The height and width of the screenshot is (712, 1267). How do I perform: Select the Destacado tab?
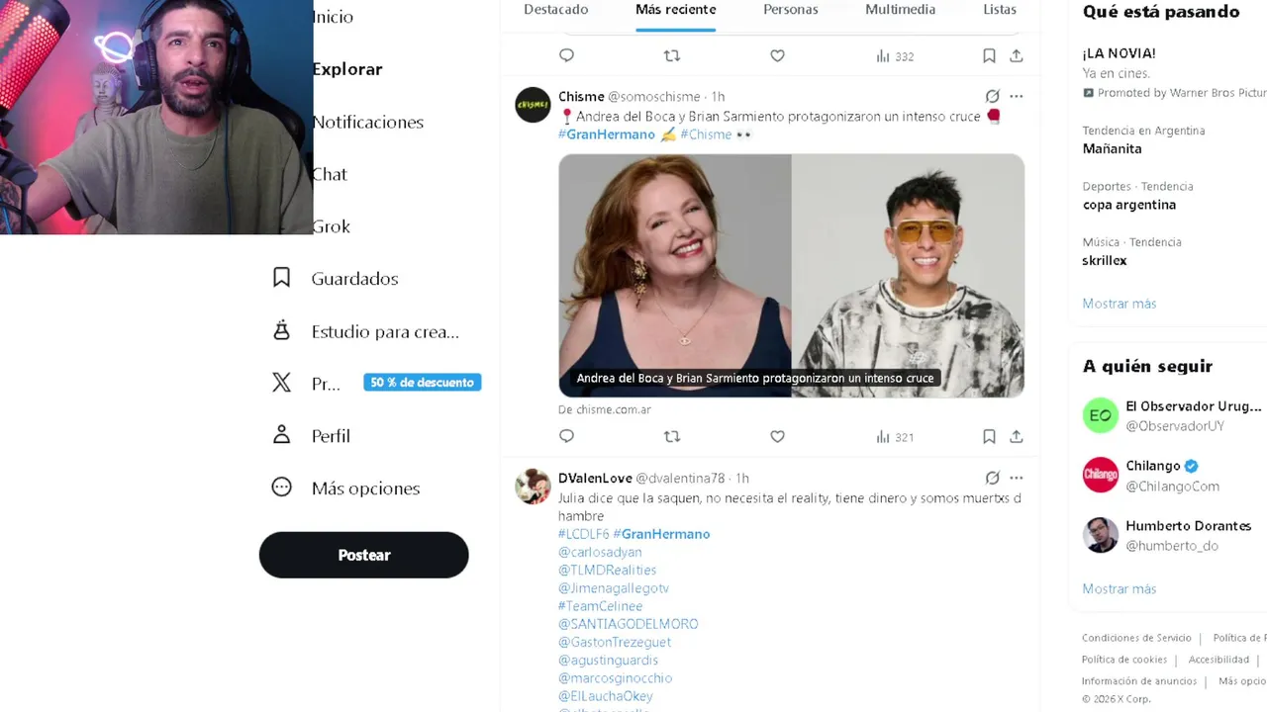point(555,10)
